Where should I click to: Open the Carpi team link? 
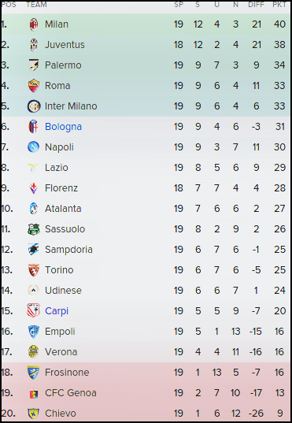[57, 311]
